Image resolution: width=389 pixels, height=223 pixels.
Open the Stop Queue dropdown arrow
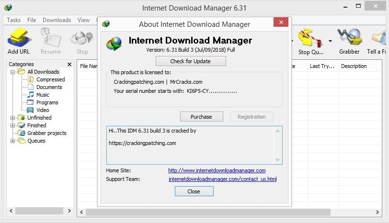point(330,41)
